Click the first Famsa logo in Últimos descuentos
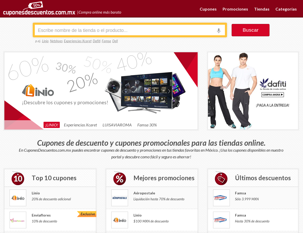 (222, 198)
